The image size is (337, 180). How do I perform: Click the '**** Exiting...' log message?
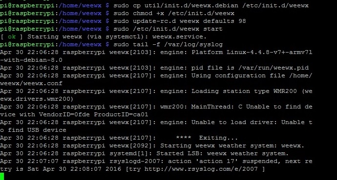pos(207,138)
